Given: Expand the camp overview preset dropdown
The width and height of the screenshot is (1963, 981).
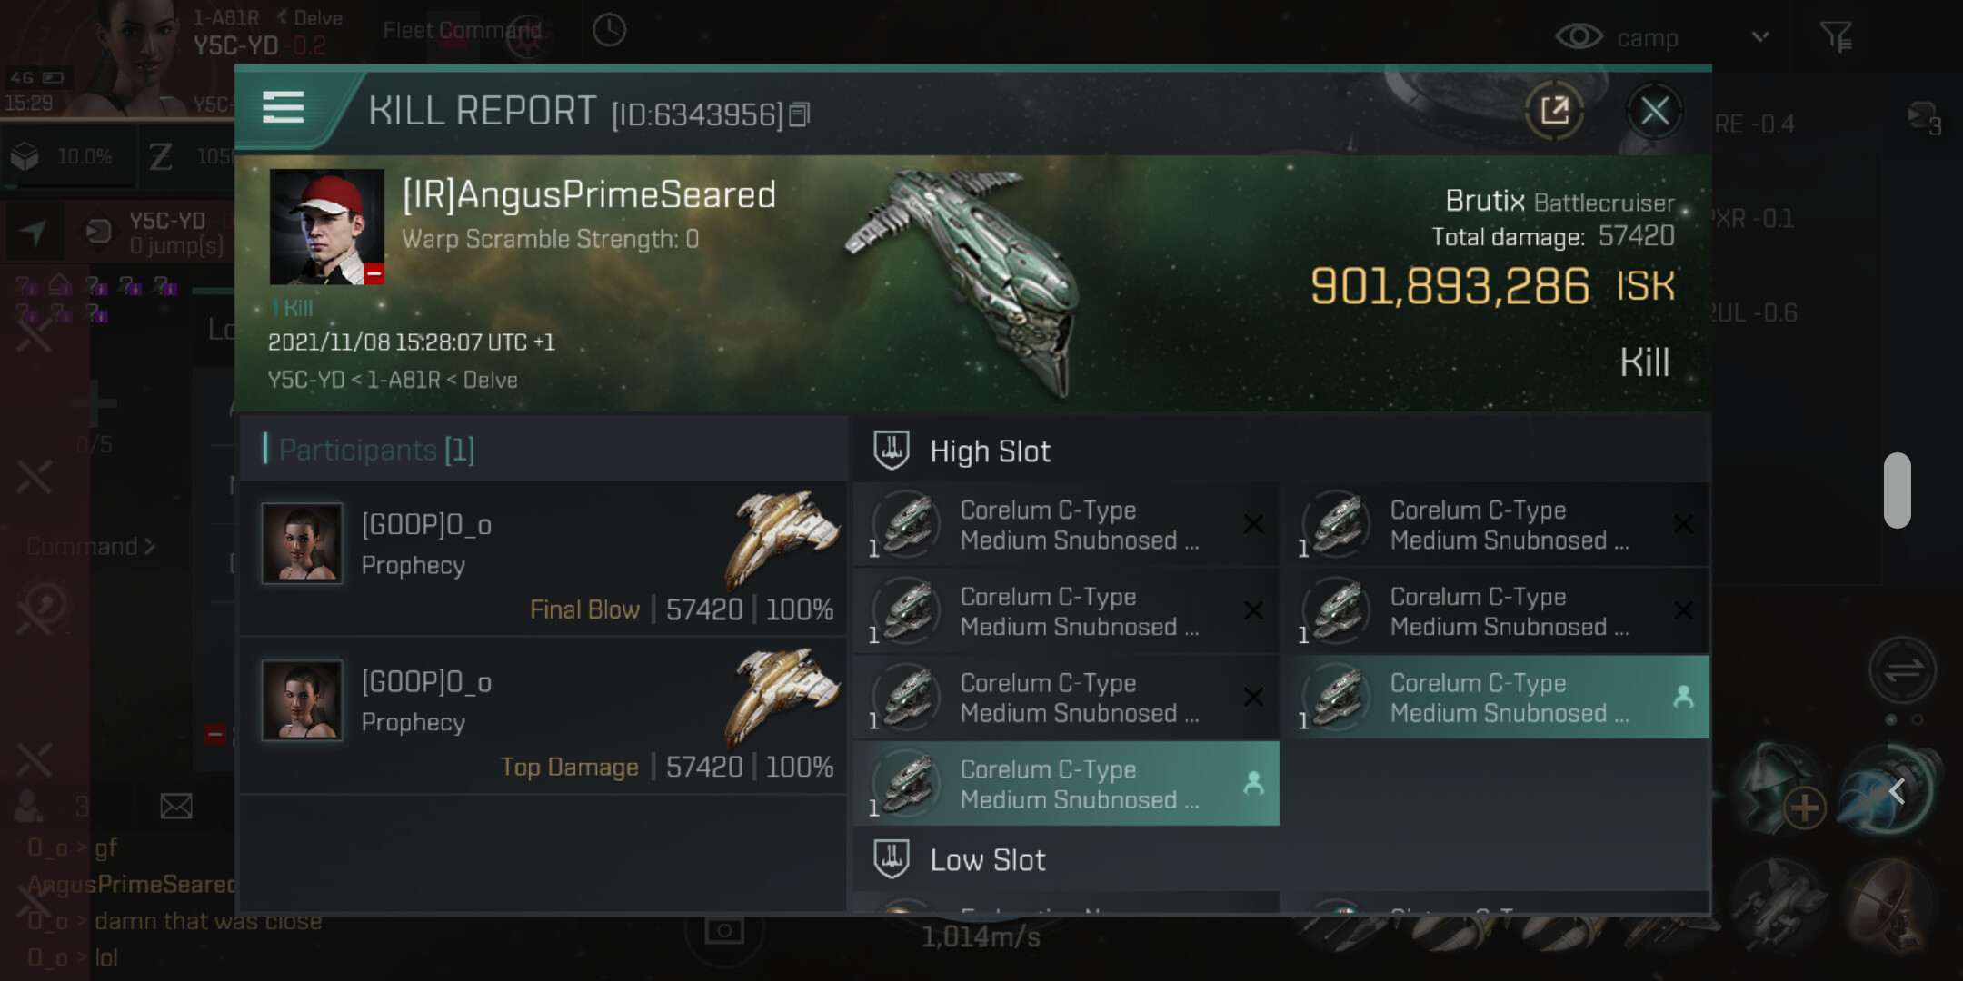Looking at the screenshot, I should tap(1760, 37).
